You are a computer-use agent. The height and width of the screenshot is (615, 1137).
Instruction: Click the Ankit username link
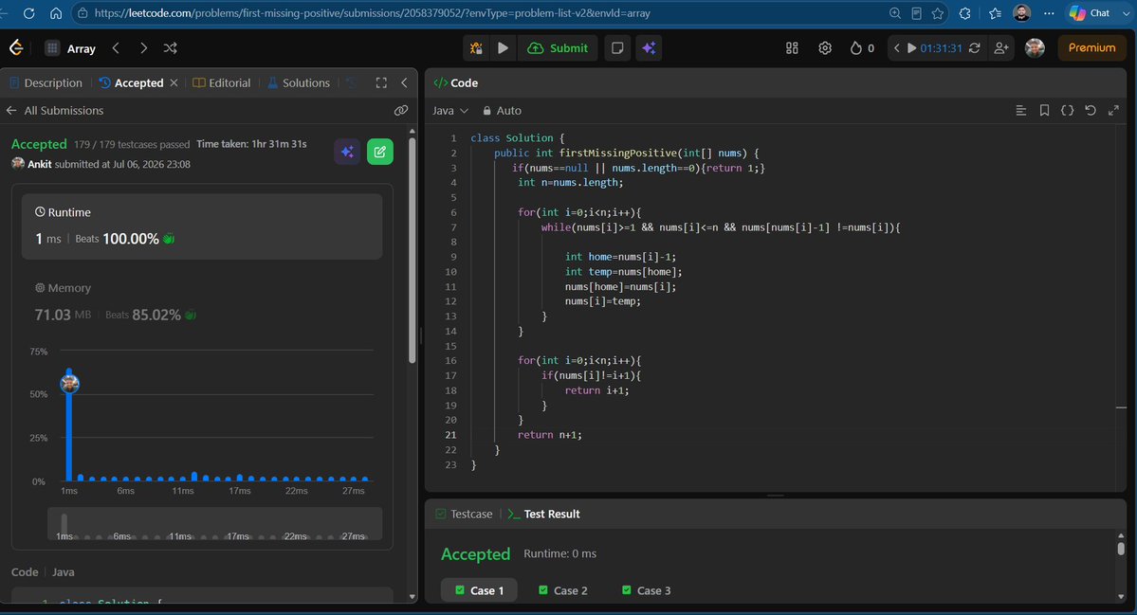point(39,164)
